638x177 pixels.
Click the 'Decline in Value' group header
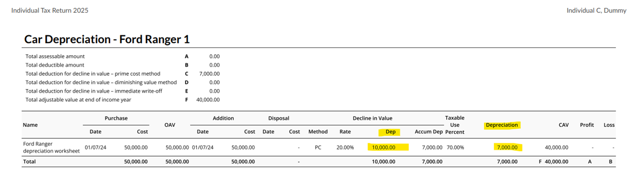(372, 118)
